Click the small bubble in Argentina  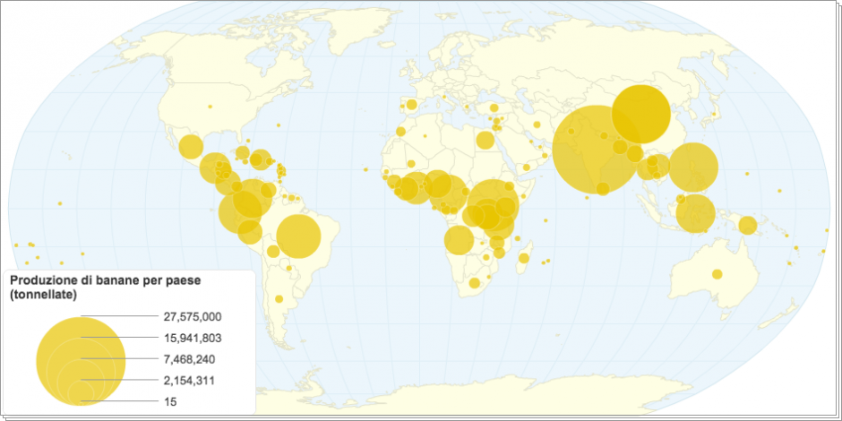pyautogui.click(x=279, y=298)
